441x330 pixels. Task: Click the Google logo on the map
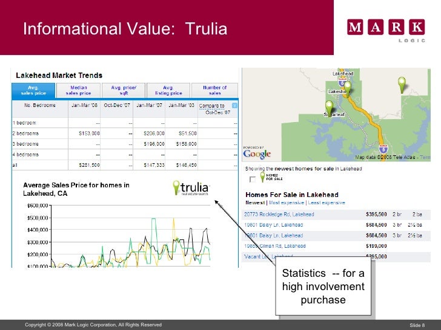click(257, 154)
